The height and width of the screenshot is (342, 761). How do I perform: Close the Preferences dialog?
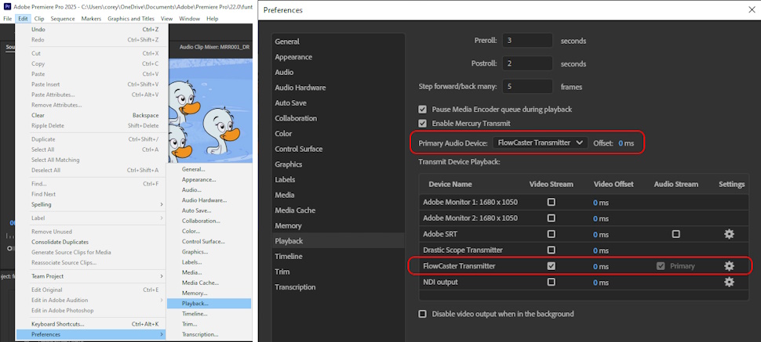click(x=752, y=9)
